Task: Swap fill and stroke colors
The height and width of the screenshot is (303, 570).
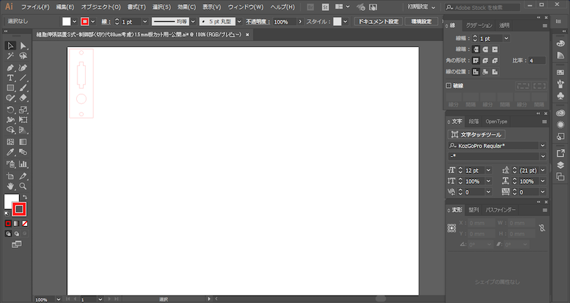Action: coord(24,197)
